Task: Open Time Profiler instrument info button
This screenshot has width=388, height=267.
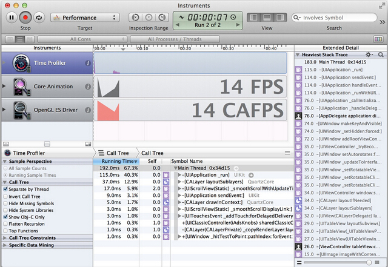Action: (88, 63)
